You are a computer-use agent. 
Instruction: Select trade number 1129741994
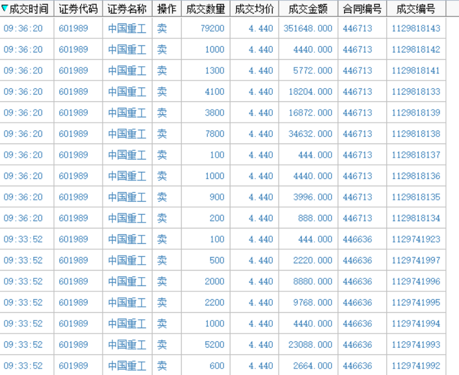point(416,323)
